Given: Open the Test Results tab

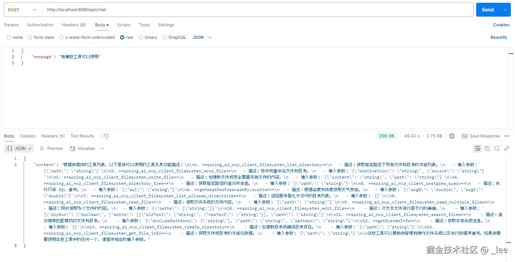Looking at the screenshot, I should [x=82, y=136].
